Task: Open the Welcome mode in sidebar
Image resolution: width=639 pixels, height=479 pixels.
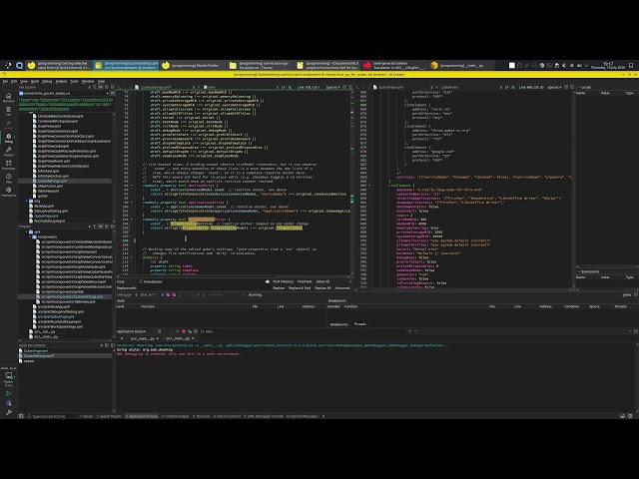Action: (9, 98)
